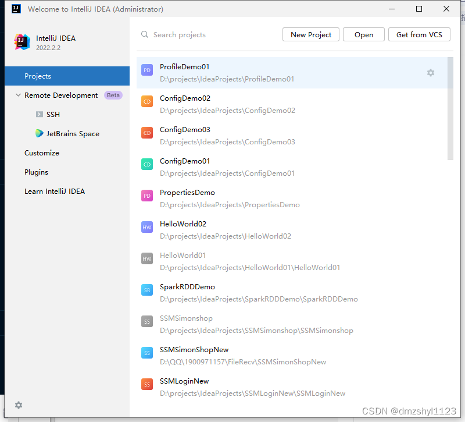This screenshot has width=465, height=422.
Task: Click the version text 2022.2.2
Action: coord(48,48)
